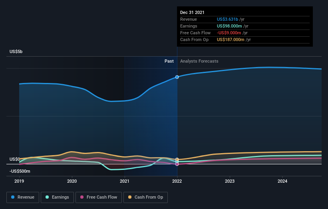328x209 pixels.
Task: Toggle the Earnings legend button
Action: (57, 197)
